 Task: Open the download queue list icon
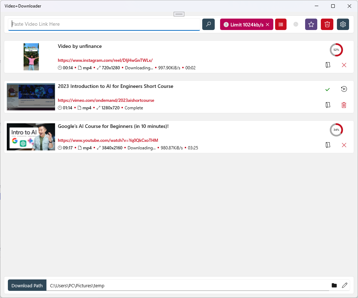[x=280, y=24]
